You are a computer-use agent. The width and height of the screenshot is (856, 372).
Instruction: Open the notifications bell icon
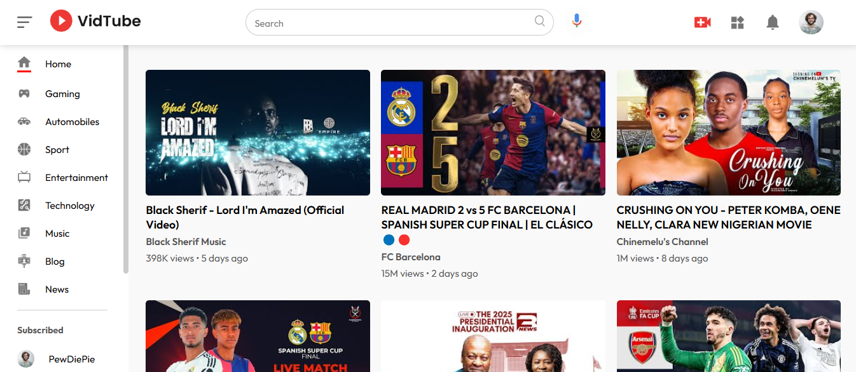pyautogui.click(x=772, y=23)
